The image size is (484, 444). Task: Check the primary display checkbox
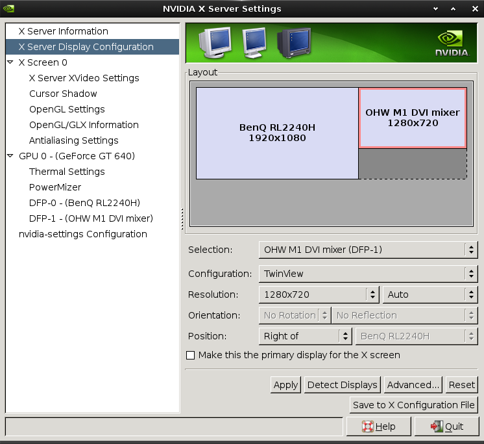point(191,355)
